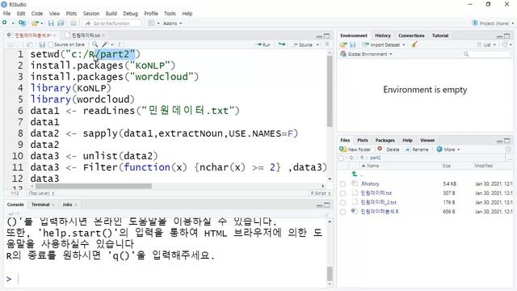
Task: Switch to the Terminal tab
Action: click(x=40, y=205)
